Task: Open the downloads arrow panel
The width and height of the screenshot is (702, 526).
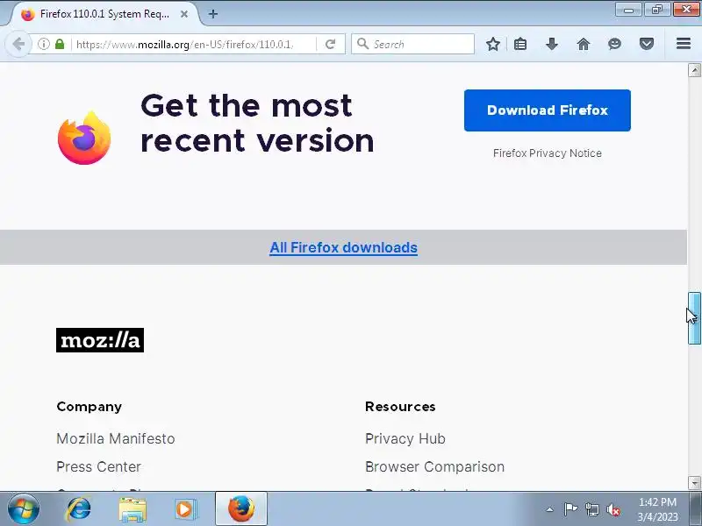Action: tap(552, 44)
